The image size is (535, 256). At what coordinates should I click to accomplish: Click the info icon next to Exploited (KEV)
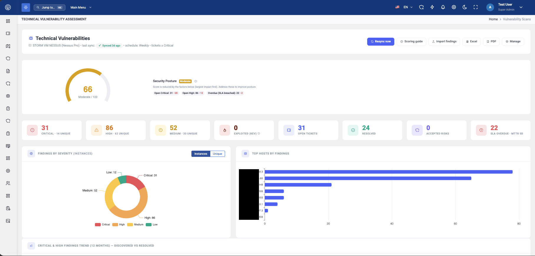click(259, 134)
